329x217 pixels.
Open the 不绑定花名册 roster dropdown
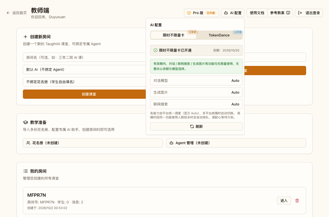pyautogui.click(x=84, y=82)
